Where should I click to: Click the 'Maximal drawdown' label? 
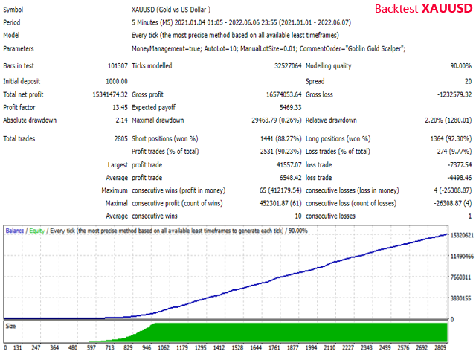coord(158,120)
